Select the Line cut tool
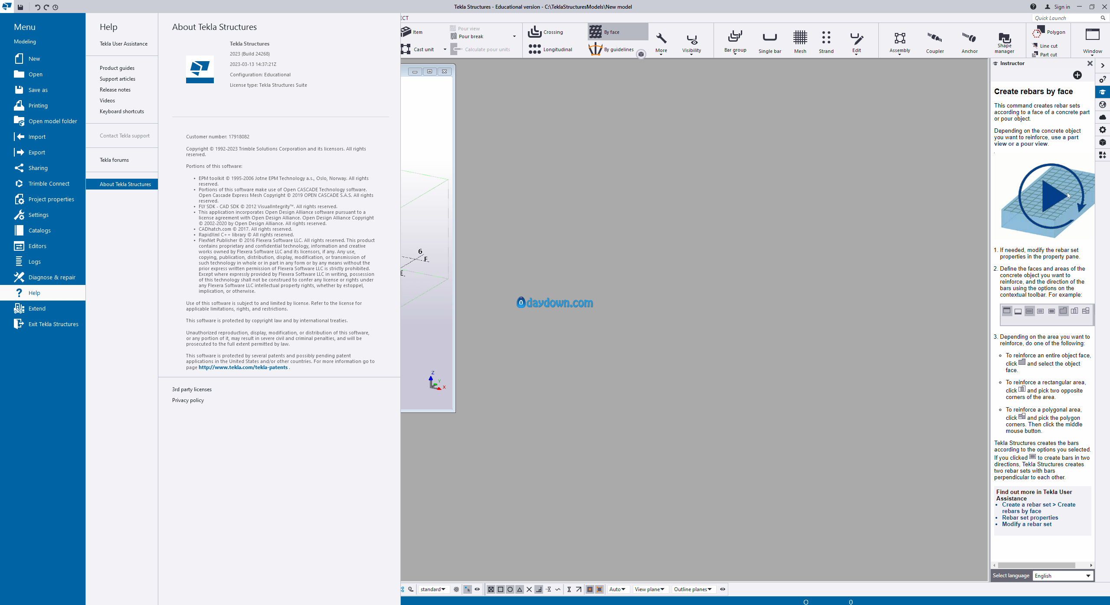1110x605 pixels. pyautogui.click(x=1045, y=46)
